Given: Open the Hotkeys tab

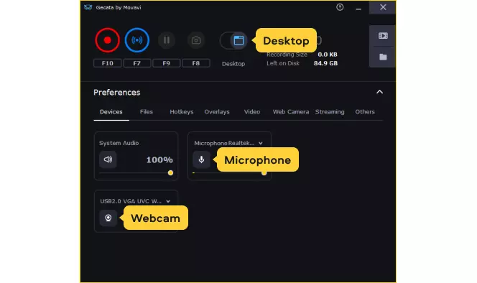Looking at the screenshot, I should point(182,112).
